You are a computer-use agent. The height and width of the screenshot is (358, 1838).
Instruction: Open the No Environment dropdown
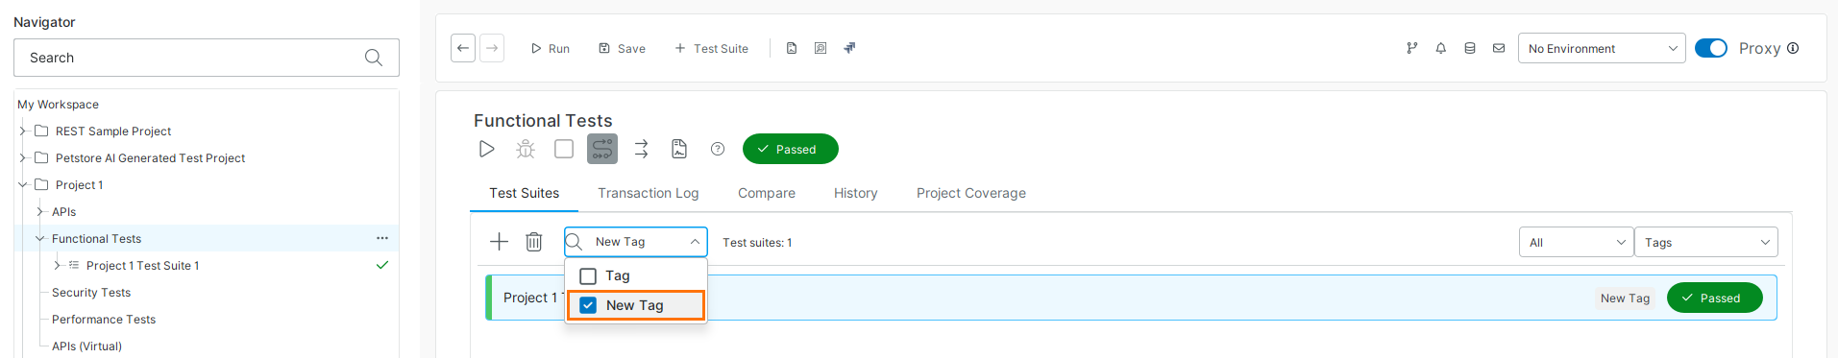(x=1602, y=48)
